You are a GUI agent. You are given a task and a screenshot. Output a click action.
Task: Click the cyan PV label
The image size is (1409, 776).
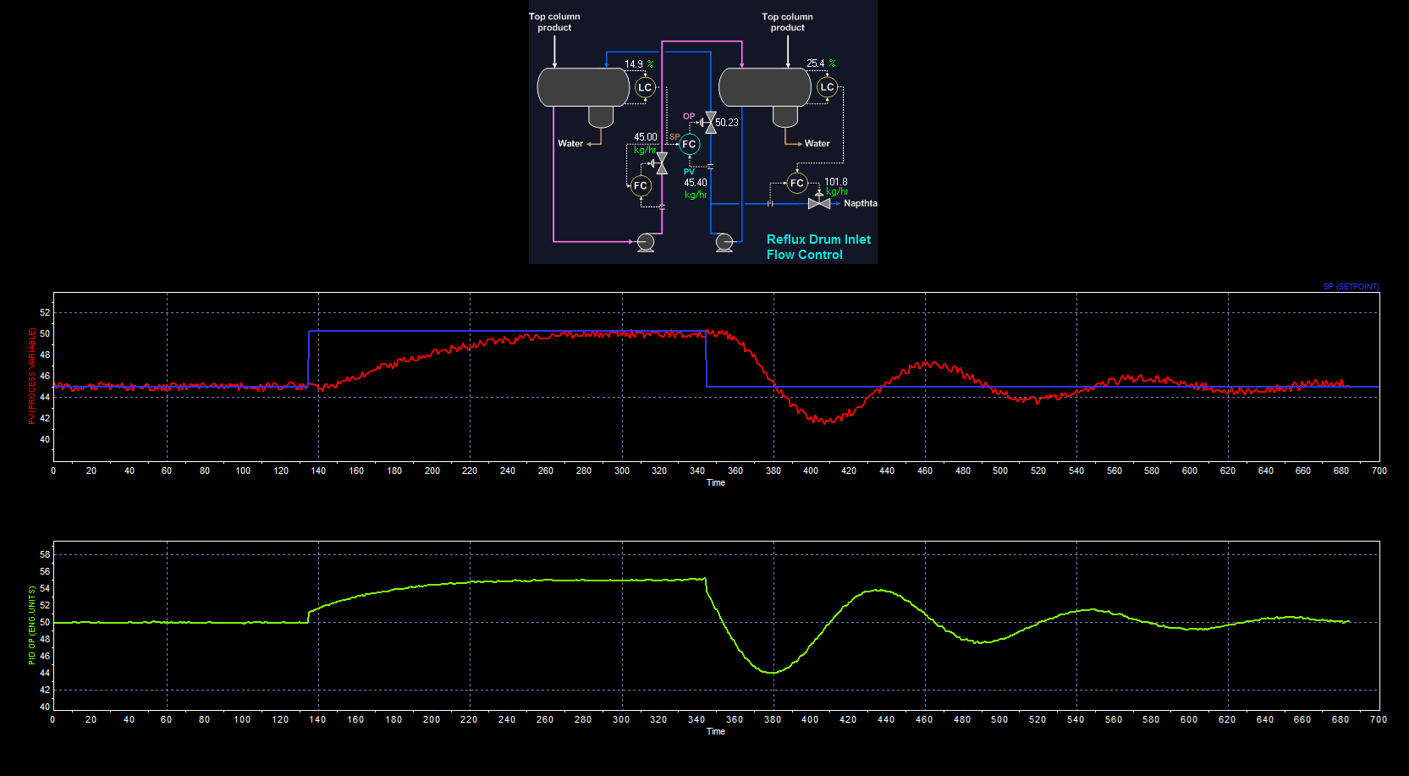point(689,172)
